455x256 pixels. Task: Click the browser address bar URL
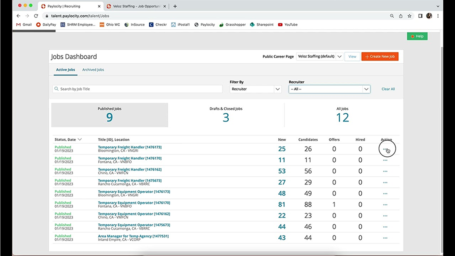click(x=80, y=16)
